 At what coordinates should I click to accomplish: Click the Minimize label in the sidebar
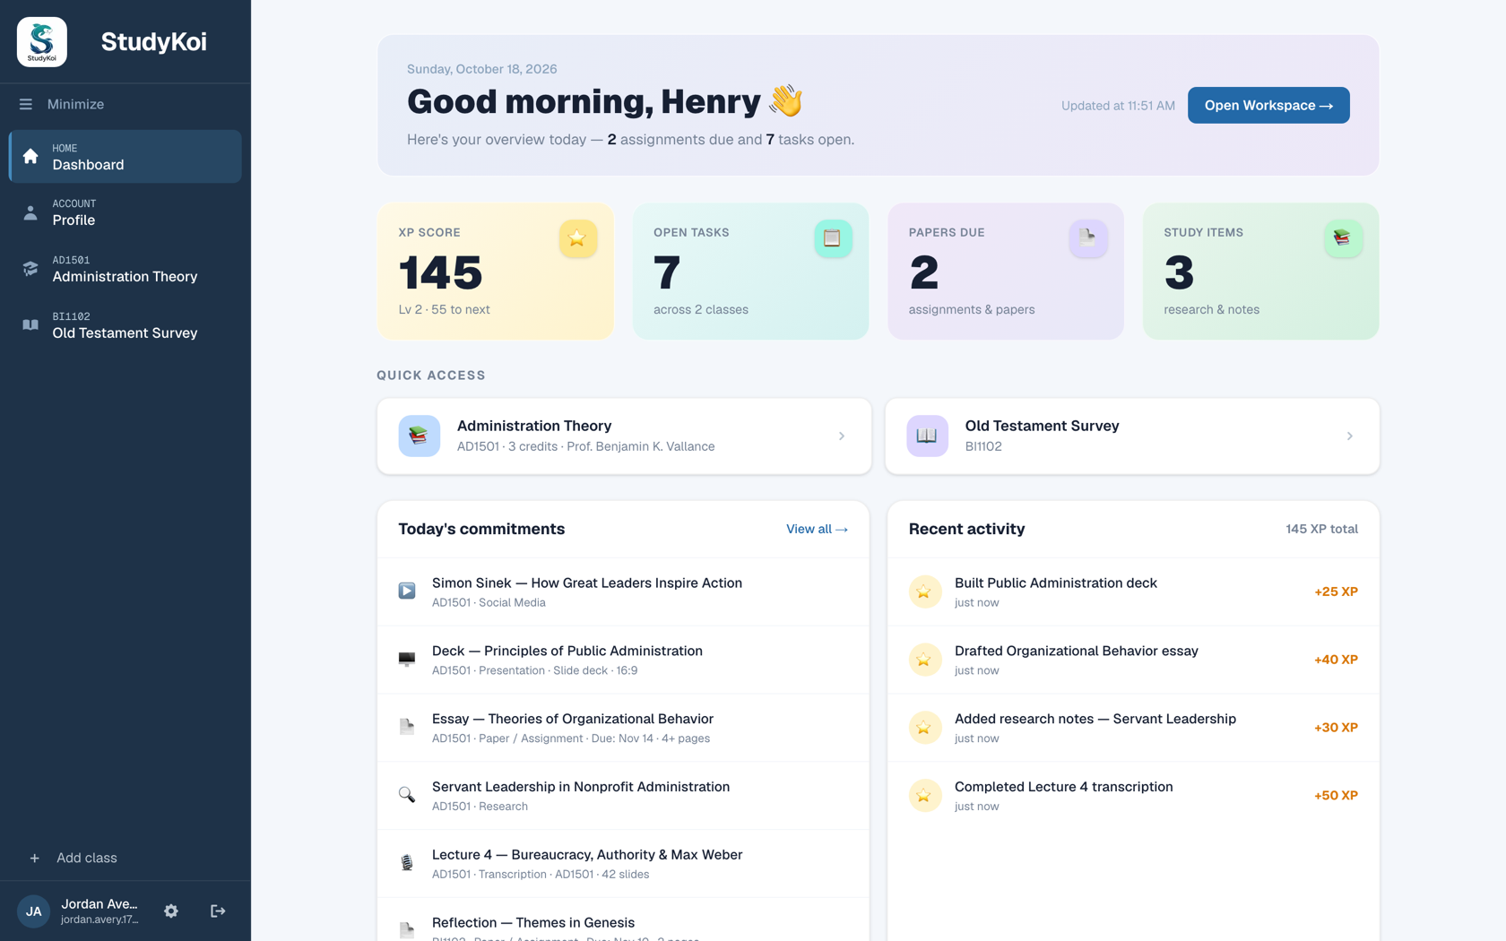[x=75, y=105]
